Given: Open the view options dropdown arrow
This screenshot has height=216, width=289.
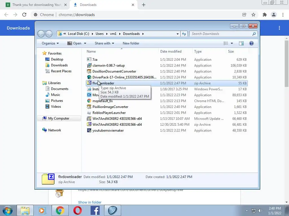Looking at the screenshot, I should point(232,43).
